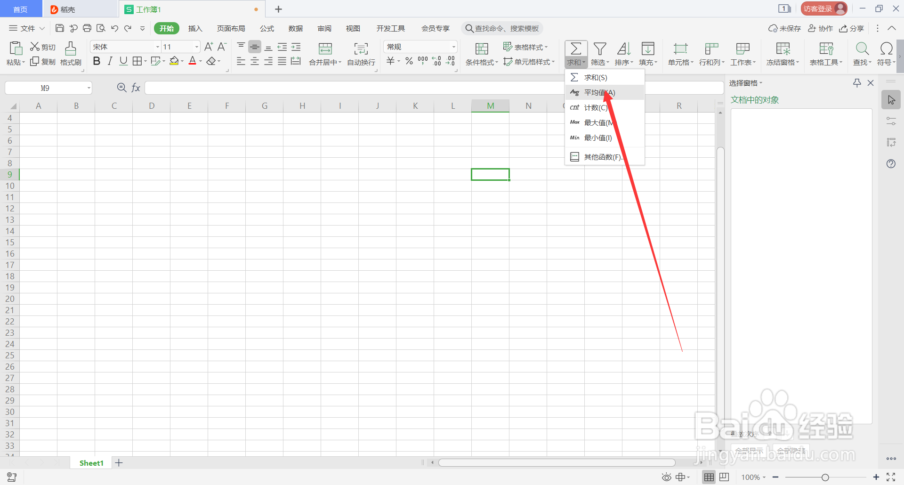
Task: Adjust the zoom slider at bottom right
Action: coord(826,477)
